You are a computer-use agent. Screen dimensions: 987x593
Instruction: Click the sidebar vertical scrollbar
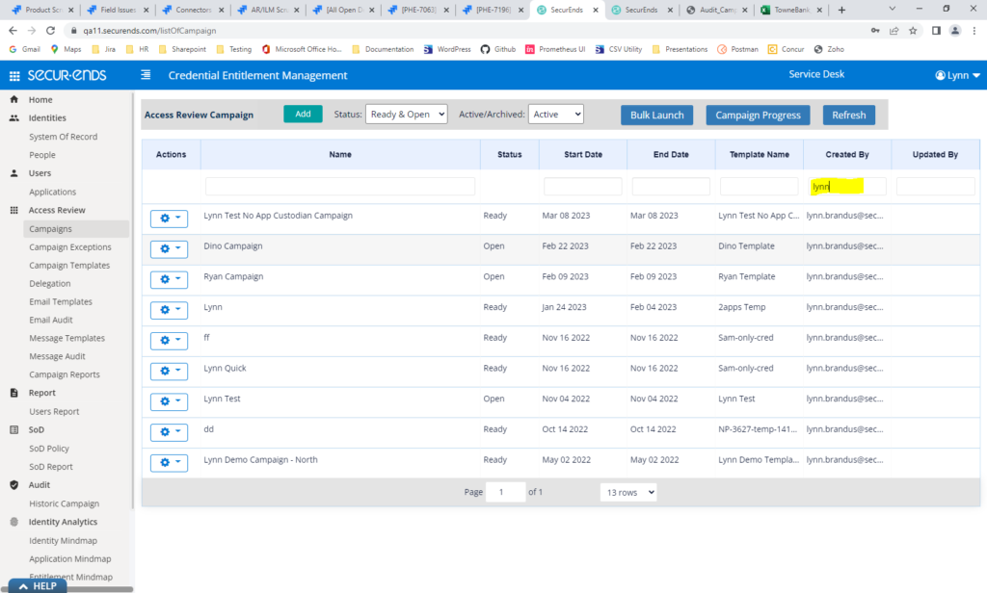click(x=132, y=300)
